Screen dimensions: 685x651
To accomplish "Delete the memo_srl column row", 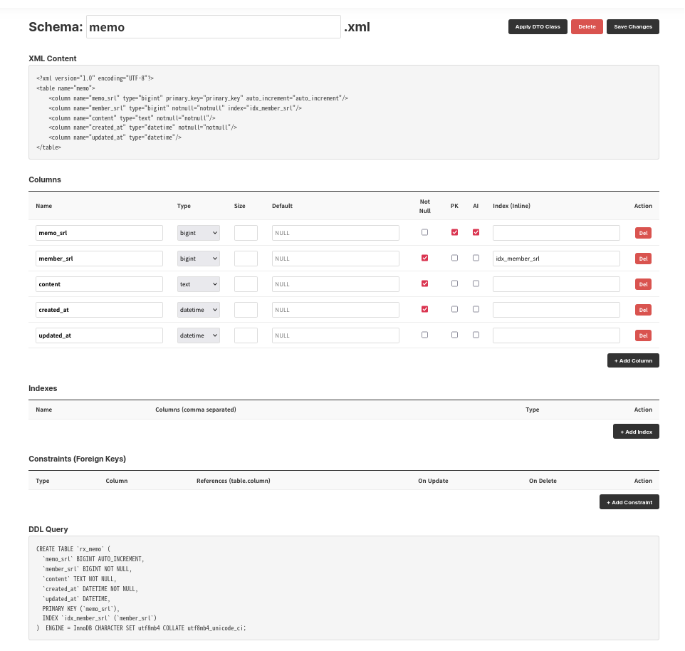I will click(x=642, y=233).
